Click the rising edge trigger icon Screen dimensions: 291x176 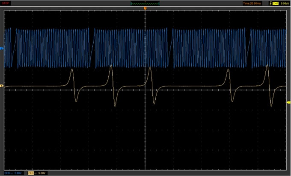click(x=270, y=3)
